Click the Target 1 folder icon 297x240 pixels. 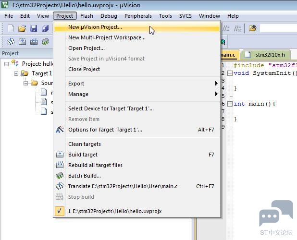[x=25, y=73]
